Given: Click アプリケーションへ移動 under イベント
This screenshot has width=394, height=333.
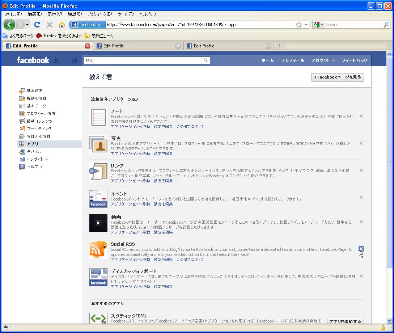Looking at the screenshot, I should coord(130,204).
